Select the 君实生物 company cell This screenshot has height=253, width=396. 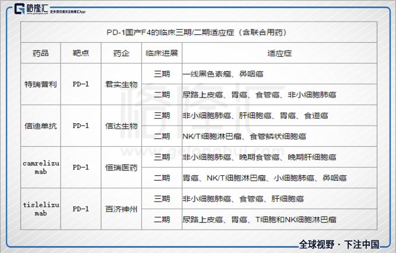[121, 84]
